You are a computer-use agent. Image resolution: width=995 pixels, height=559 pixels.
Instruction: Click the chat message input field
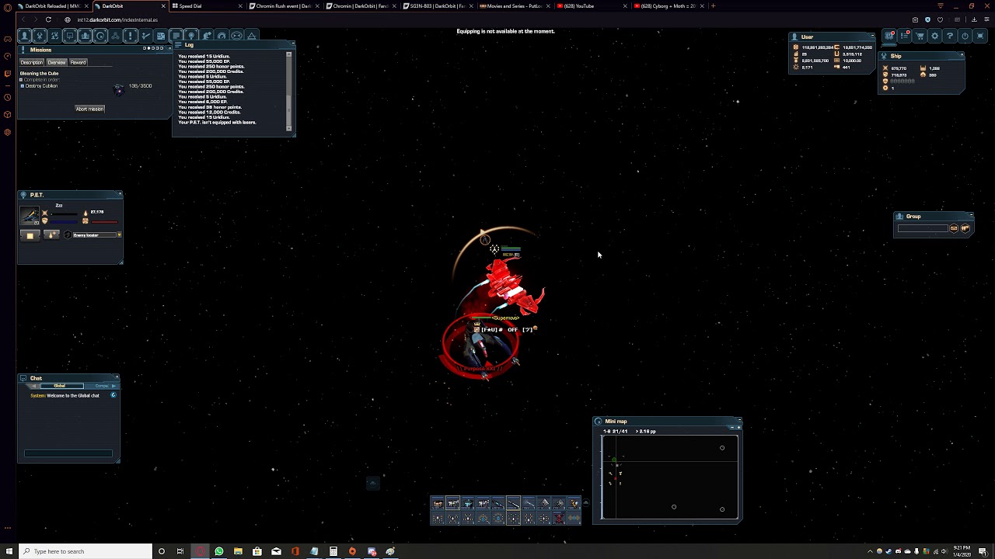pyautogui.click(x=68, y=453)
